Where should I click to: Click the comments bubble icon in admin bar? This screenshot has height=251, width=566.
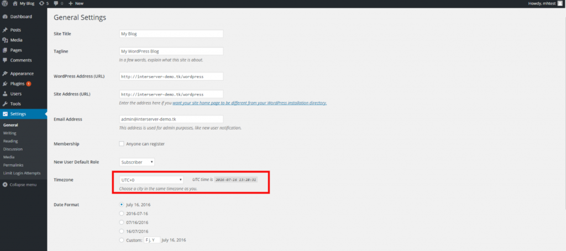(x=57, y=3)
